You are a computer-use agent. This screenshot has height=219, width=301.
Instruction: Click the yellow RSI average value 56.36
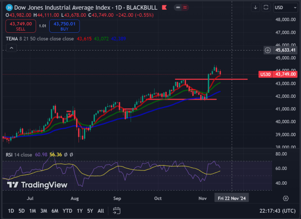click(x=56, y=155)
